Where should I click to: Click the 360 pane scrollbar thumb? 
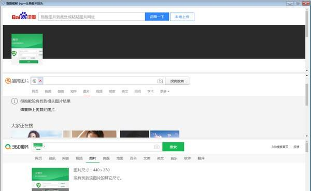click(307, 147)
